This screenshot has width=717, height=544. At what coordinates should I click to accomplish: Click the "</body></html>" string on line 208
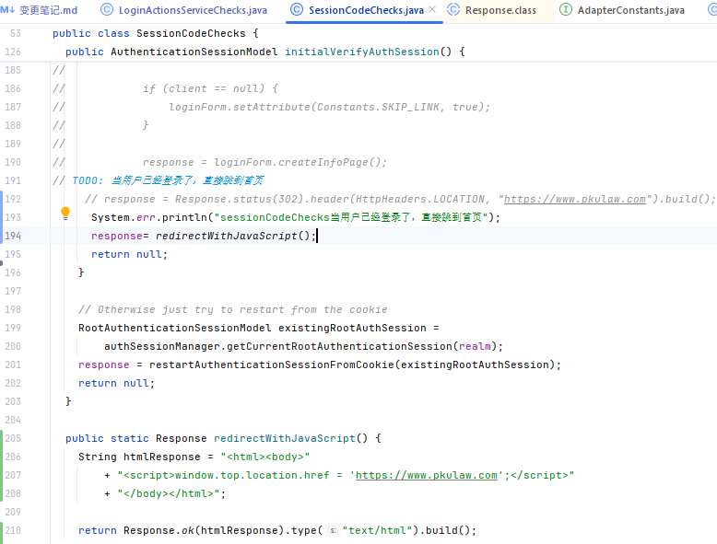click(169, 493)
